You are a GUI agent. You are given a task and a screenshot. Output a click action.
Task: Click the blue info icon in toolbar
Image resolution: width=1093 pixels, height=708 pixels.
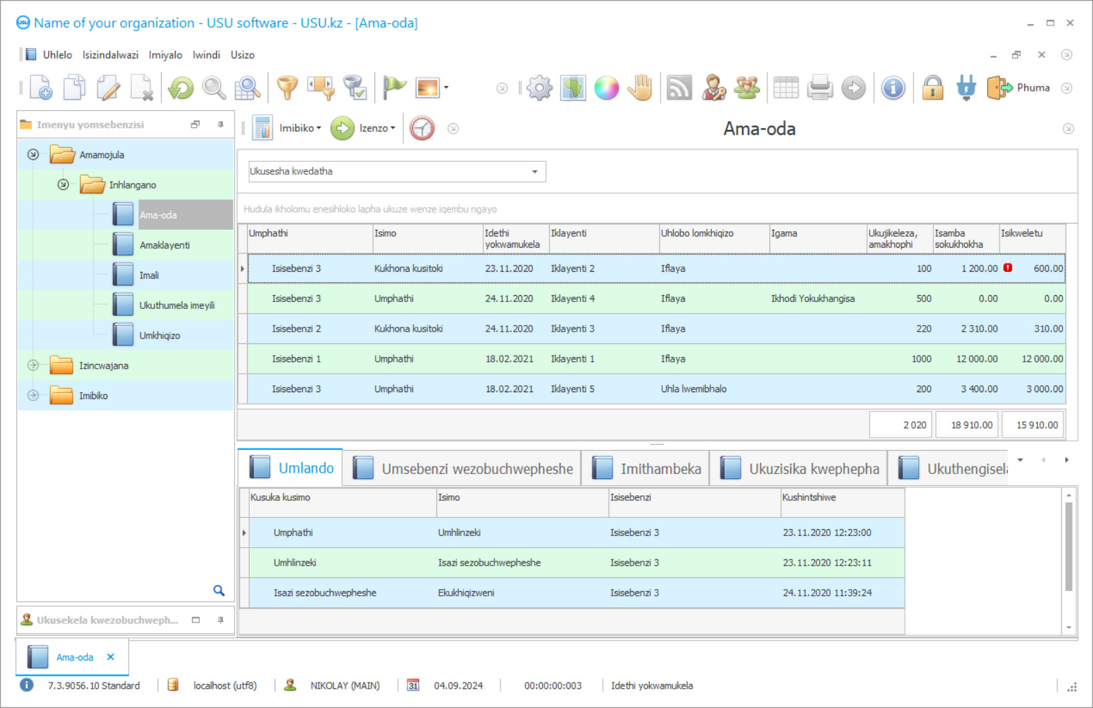point(893,88)
